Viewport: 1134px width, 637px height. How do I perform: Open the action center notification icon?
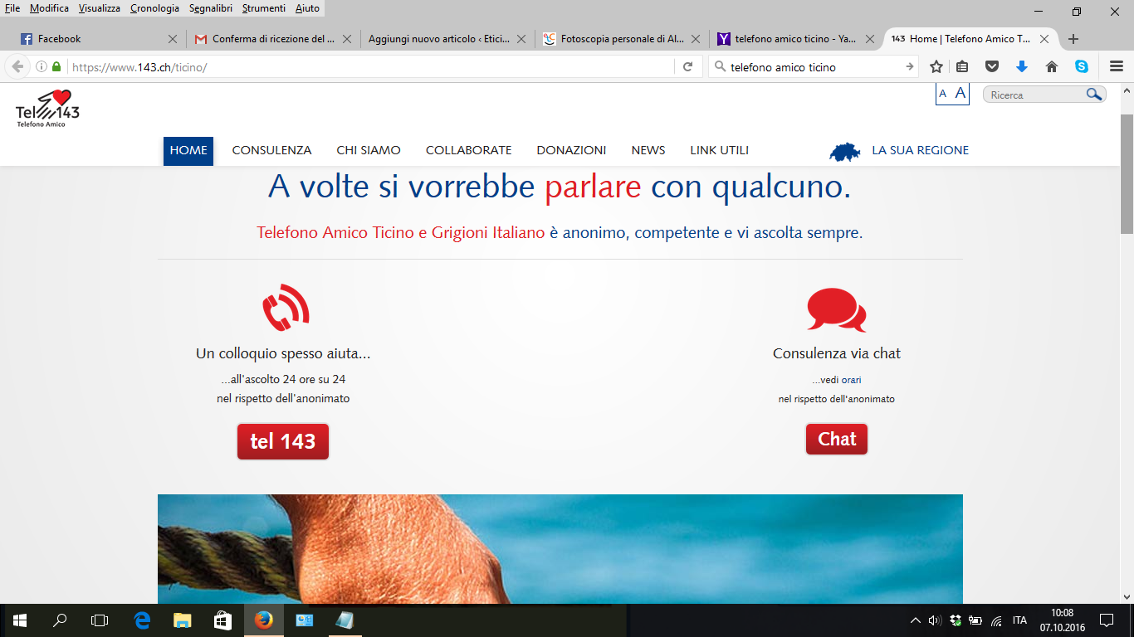1106,620
